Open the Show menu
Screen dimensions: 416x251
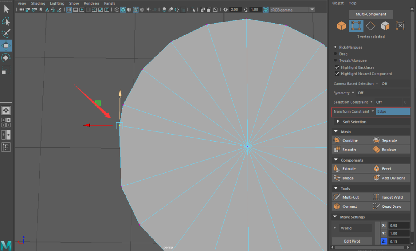point(74,3)
